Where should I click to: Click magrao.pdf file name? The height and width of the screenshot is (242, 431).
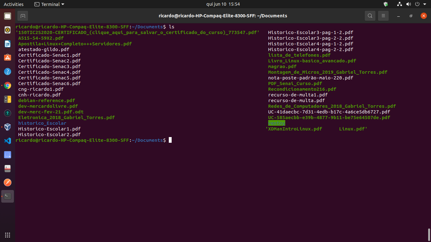point(282,66)
